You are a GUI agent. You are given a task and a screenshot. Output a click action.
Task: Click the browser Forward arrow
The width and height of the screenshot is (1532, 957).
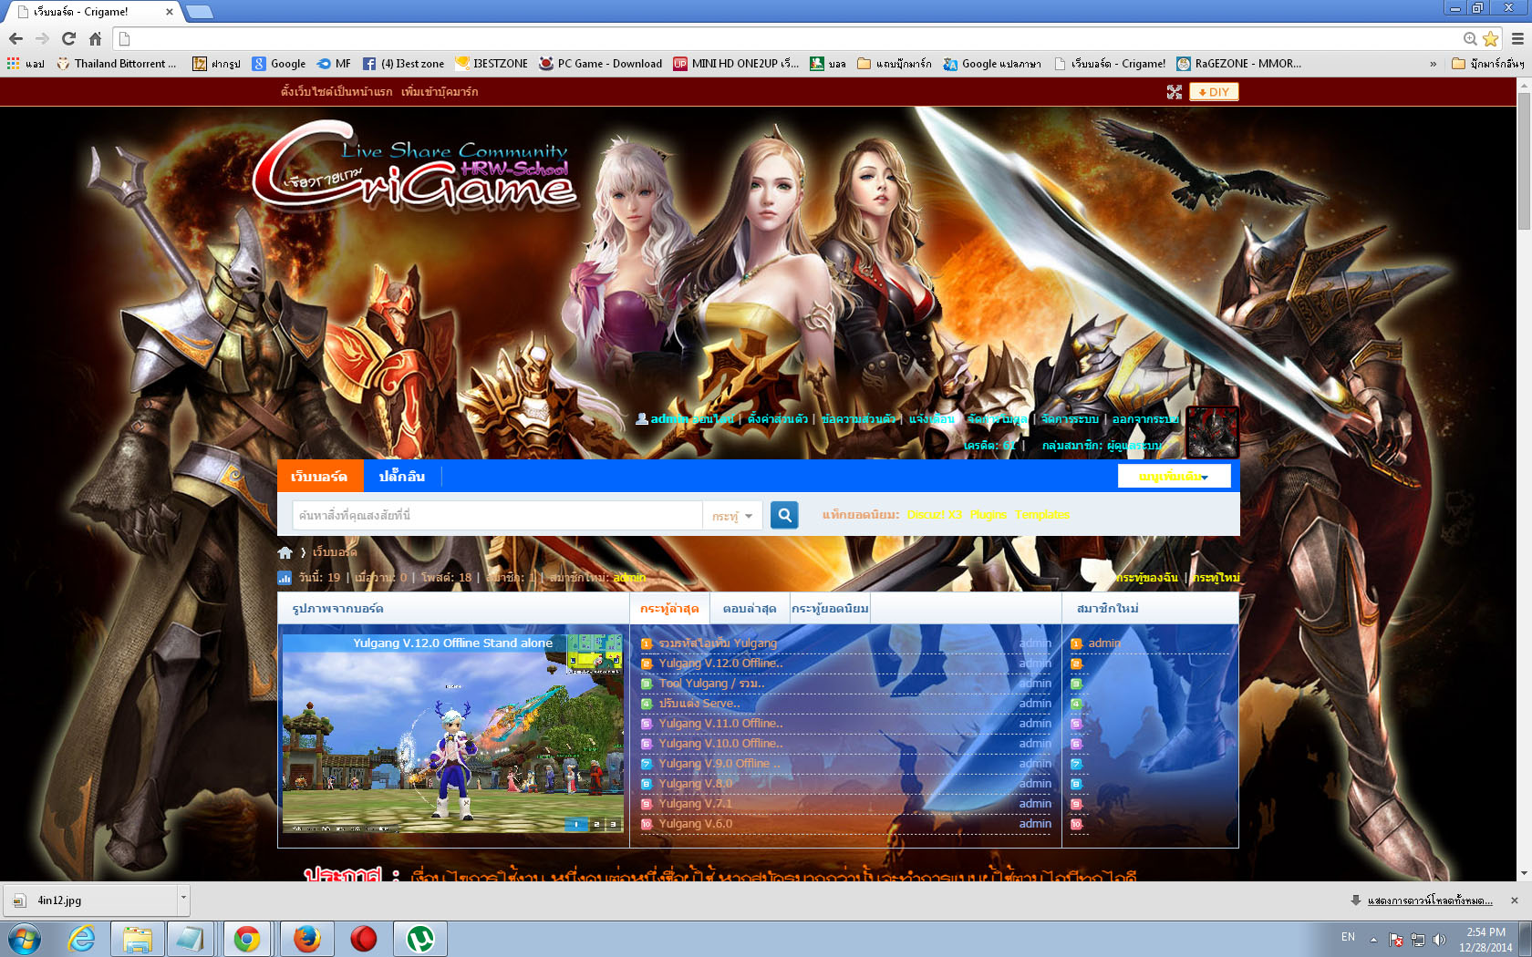(x=42, y=38)
